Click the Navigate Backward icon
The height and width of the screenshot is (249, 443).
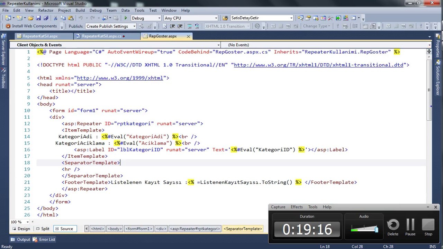pyautogui.click(x=105, y=18)
